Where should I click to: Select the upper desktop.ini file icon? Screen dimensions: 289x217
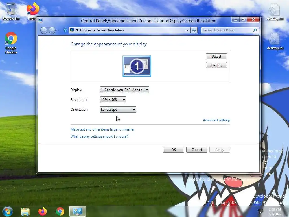275,12
